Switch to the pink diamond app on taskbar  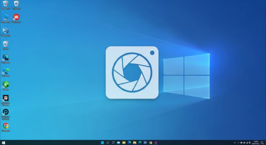click(x=156, y=143)
